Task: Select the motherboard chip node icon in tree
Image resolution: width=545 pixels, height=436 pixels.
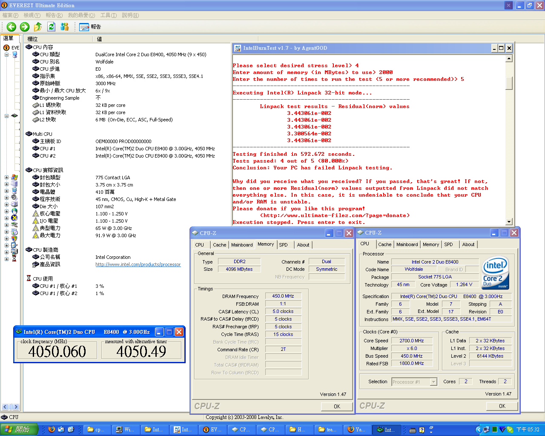Action: coord(14,116)
